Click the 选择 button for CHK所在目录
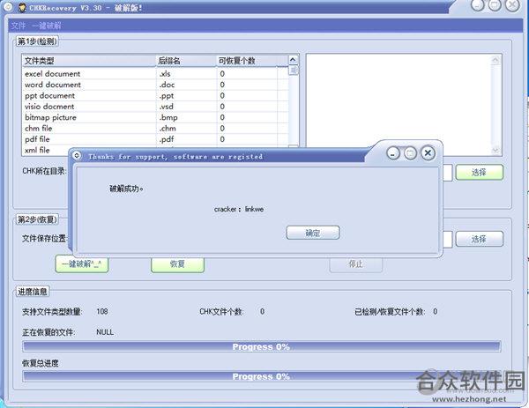The width and height of the screenshot is (529, 408). pyautogui.click(x=479, y=173)
